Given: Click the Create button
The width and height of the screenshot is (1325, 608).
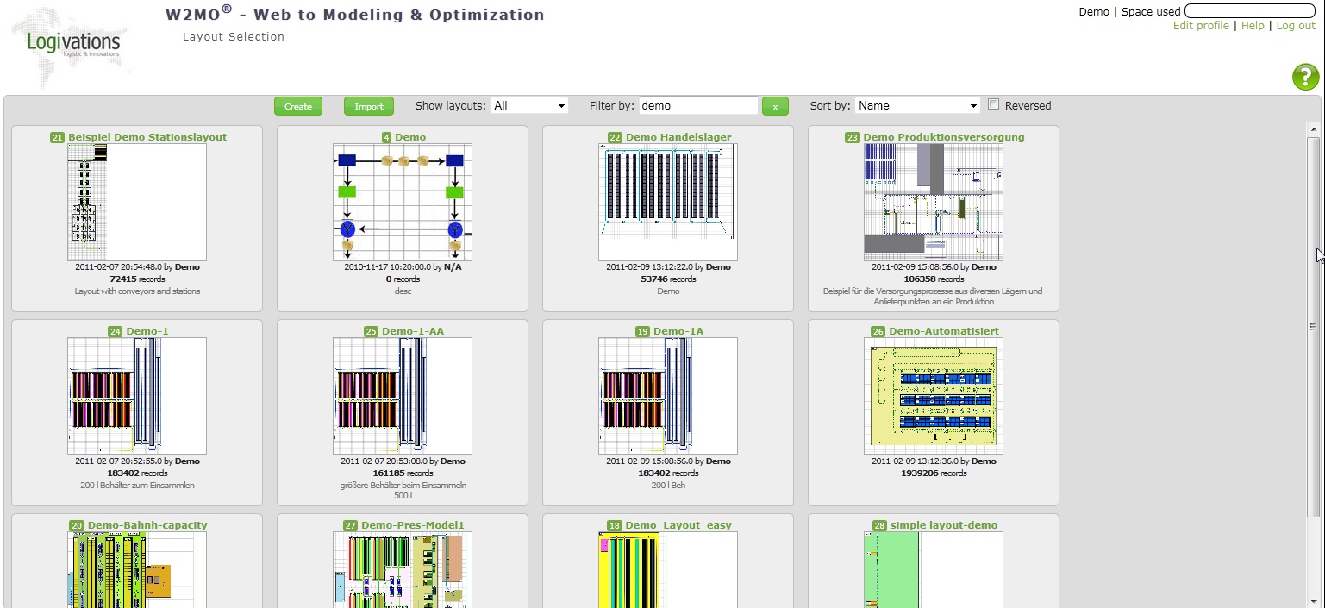Looking at the screenshot, I should pyautogui.click(x=298, y=106).
